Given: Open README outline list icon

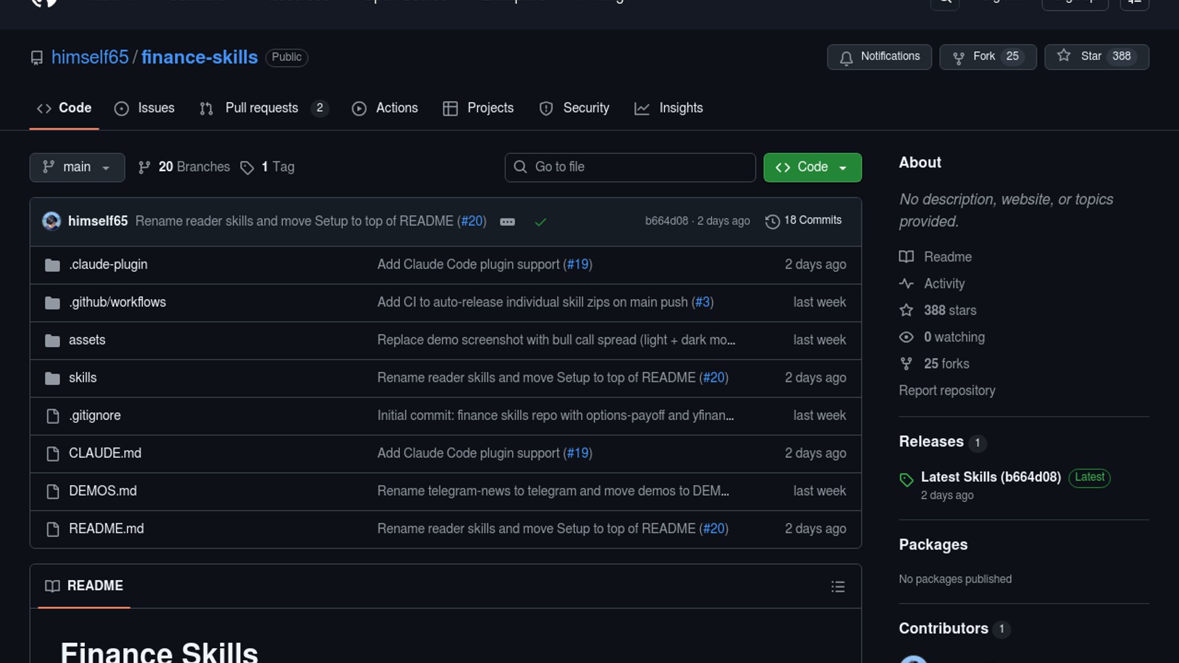Looking at the screenshot, I should (838, 587).
